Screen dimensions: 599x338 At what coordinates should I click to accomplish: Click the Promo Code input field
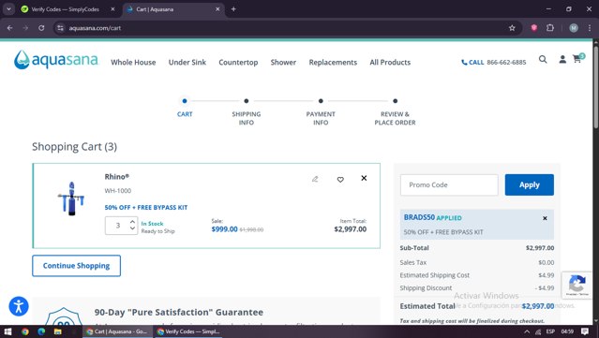click(x=449, y=185)
